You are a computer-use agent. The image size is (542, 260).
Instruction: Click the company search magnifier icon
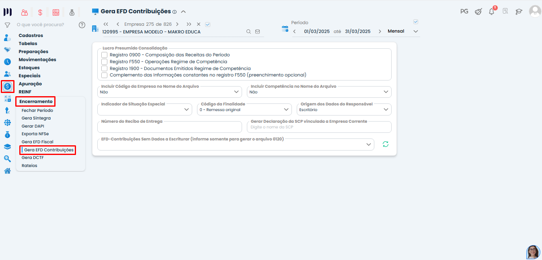248,31
